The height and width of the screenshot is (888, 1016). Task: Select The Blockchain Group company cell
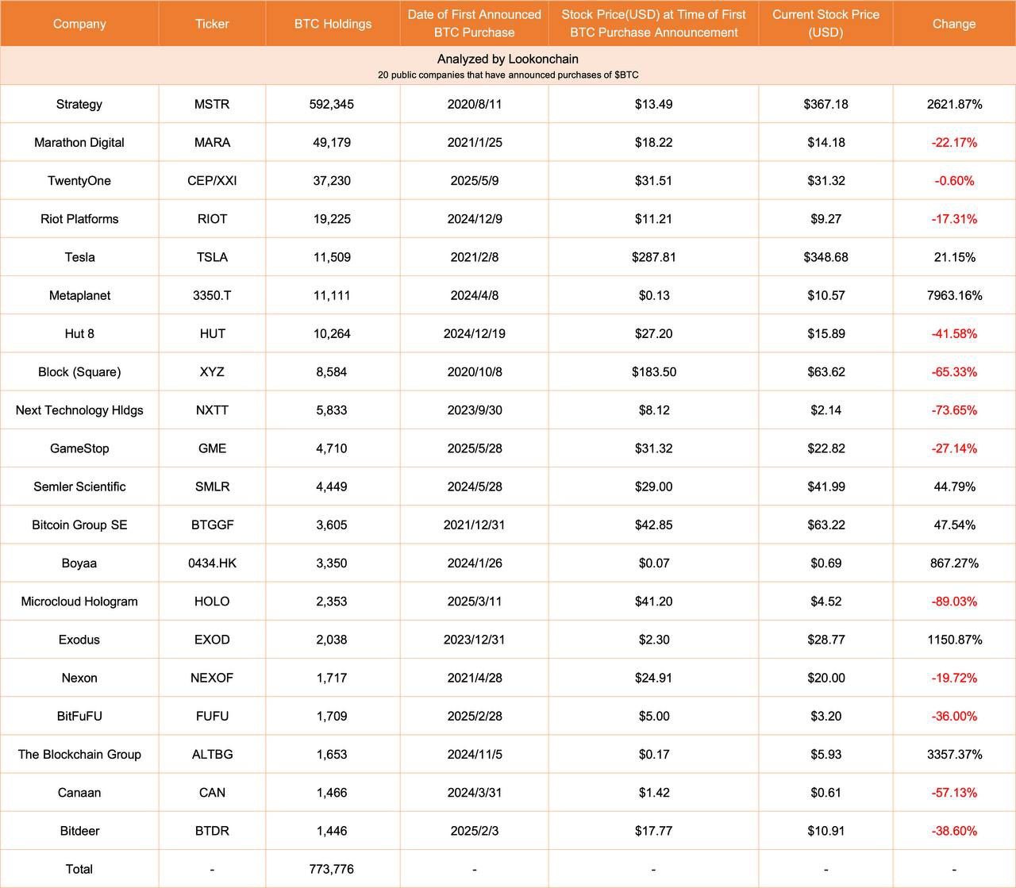click(x=79, y=754)
